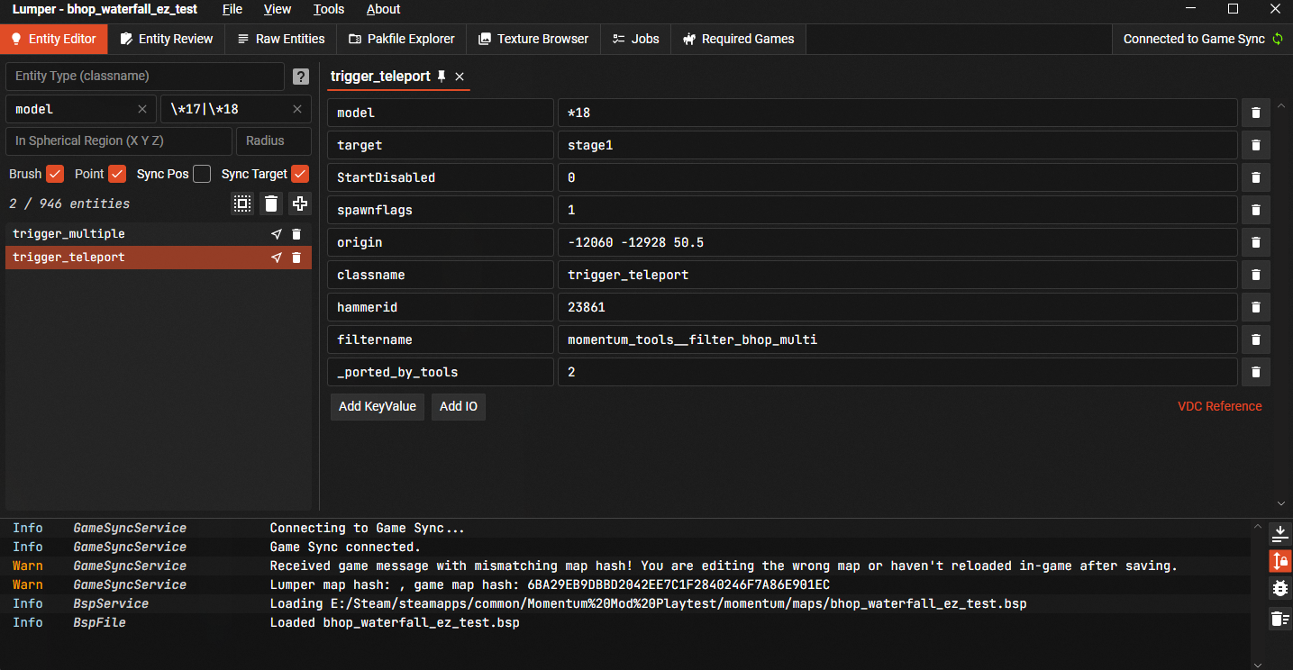Clear the 'model' key filter with its X
The width and height of the screenshot is (1293, 670).
tap(141, 109)
